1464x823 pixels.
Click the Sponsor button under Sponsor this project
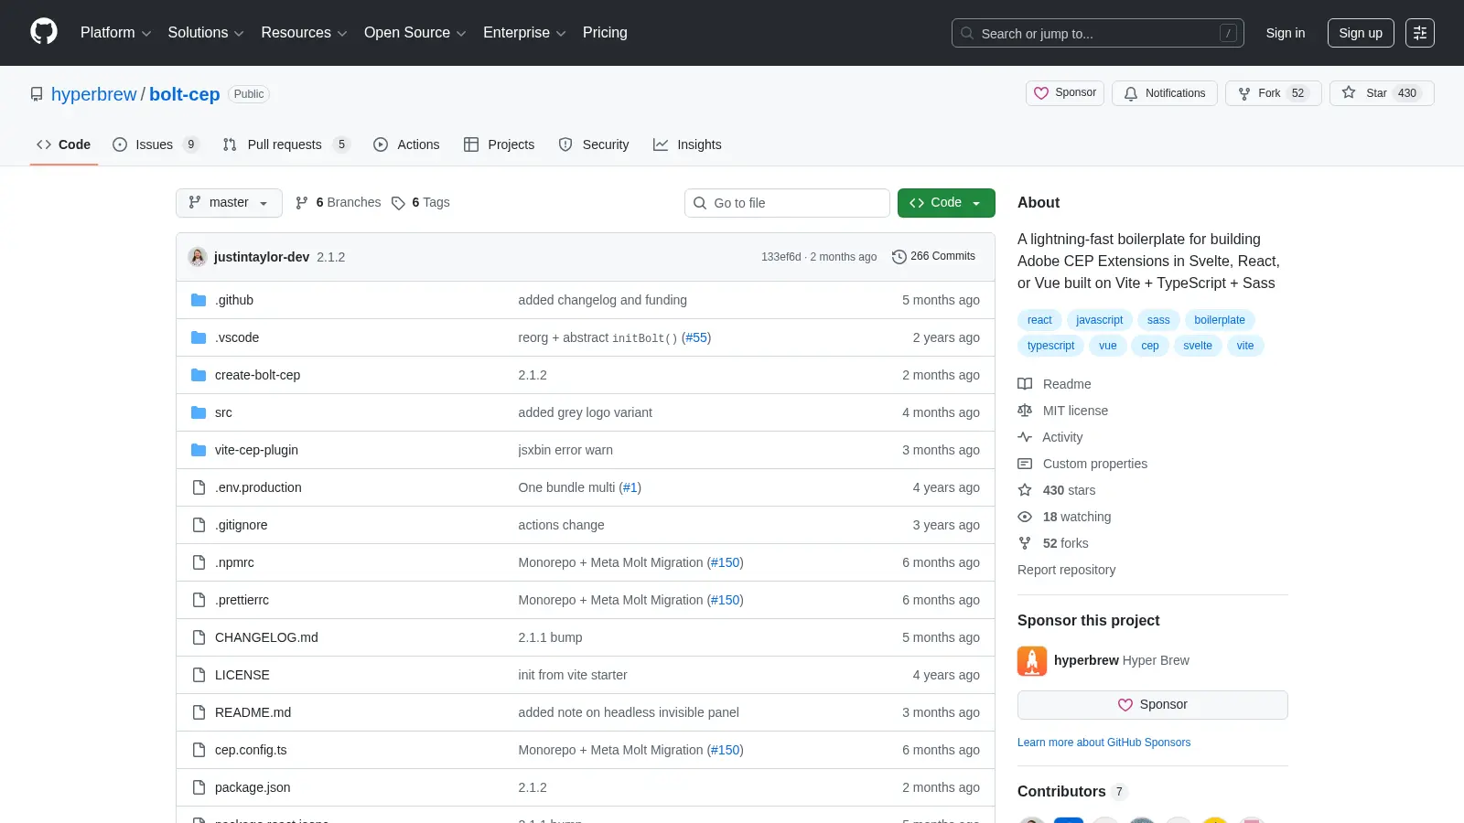pyautogui.click(x=1153, y=705)
